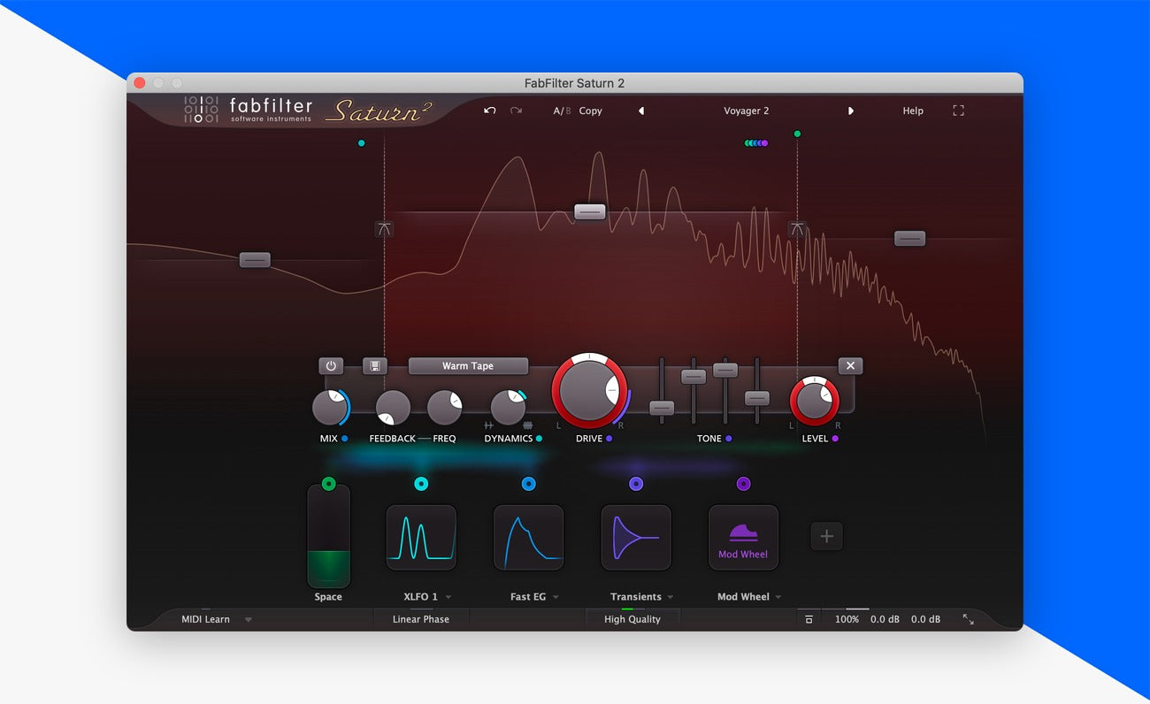This screenshot has height=704, width=1150.
Task: Toggle High Quality mode
Action: pos(632,619)
